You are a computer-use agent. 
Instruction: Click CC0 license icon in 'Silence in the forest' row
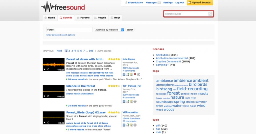click(x=135, y=101)
